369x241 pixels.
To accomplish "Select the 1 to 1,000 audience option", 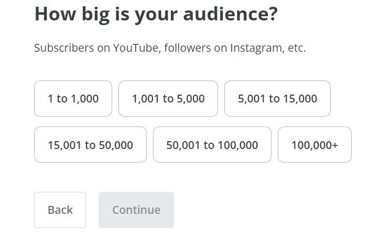I will (x=73, y=99).
